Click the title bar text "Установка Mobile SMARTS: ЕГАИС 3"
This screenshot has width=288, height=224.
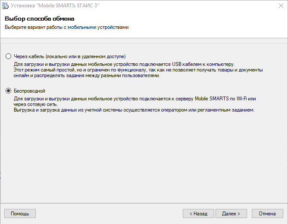tap(55, 6)
